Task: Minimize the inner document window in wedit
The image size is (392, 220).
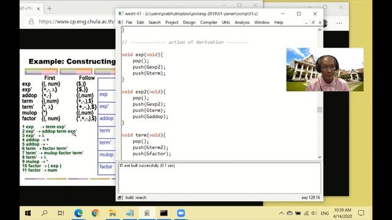Action: coord(306,23)
